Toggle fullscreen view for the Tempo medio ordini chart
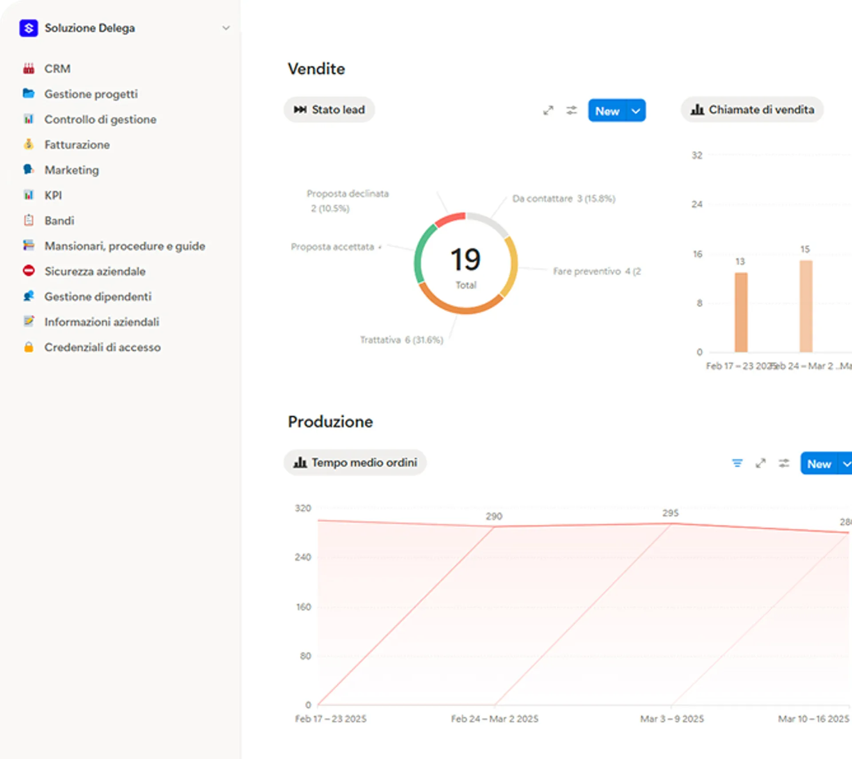The image size is (852, 759). (761, 463)
